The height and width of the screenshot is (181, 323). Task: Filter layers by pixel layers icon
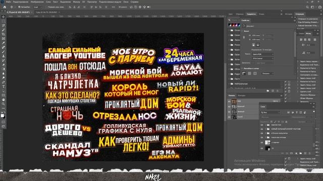pyautogui.click(x=288, y=113)
